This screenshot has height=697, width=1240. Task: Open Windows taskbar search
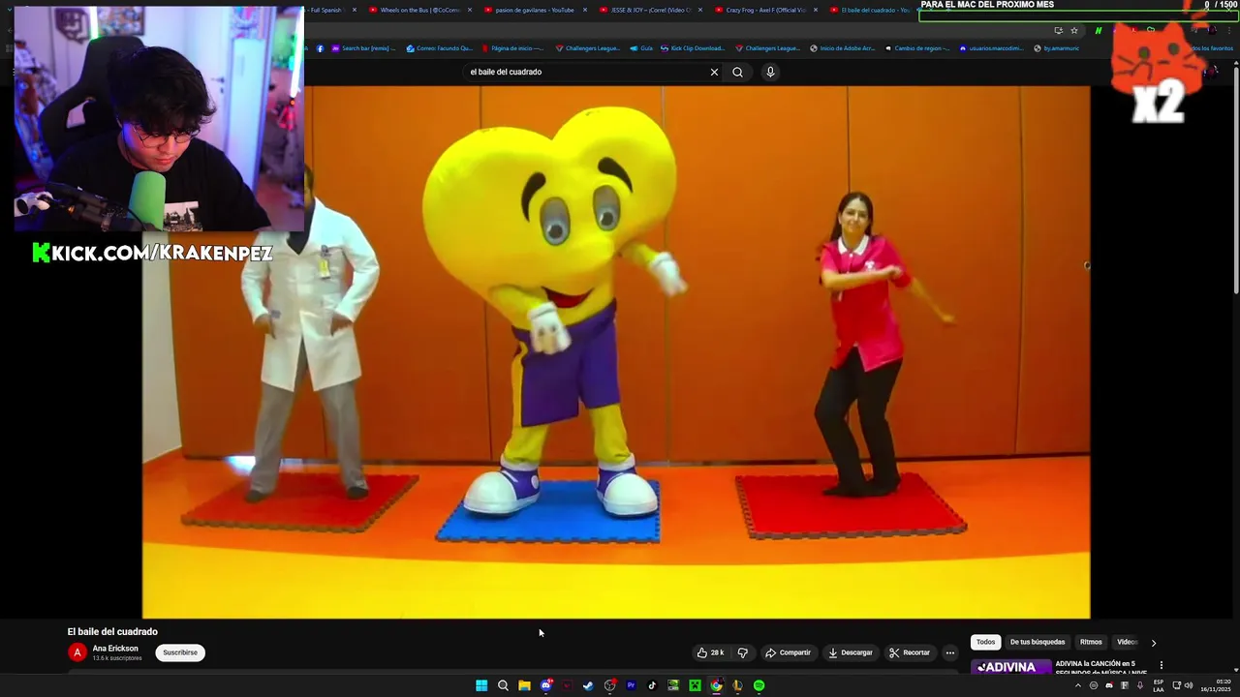[x=503, y=685]
